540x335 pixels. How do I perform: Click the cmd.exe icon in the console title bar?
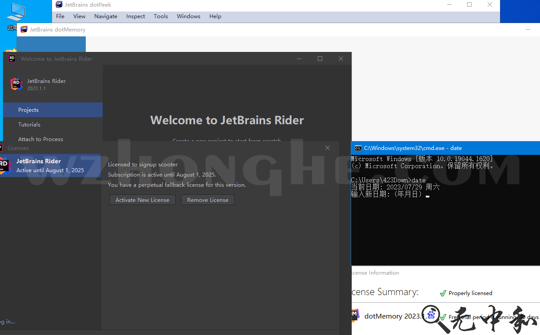(358, 148)
